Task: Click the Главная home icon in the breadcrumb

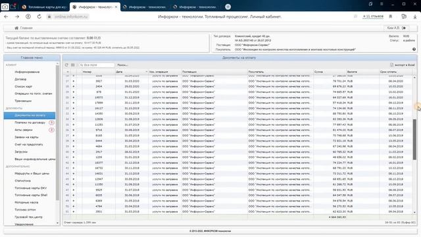Action: (16, 28)
